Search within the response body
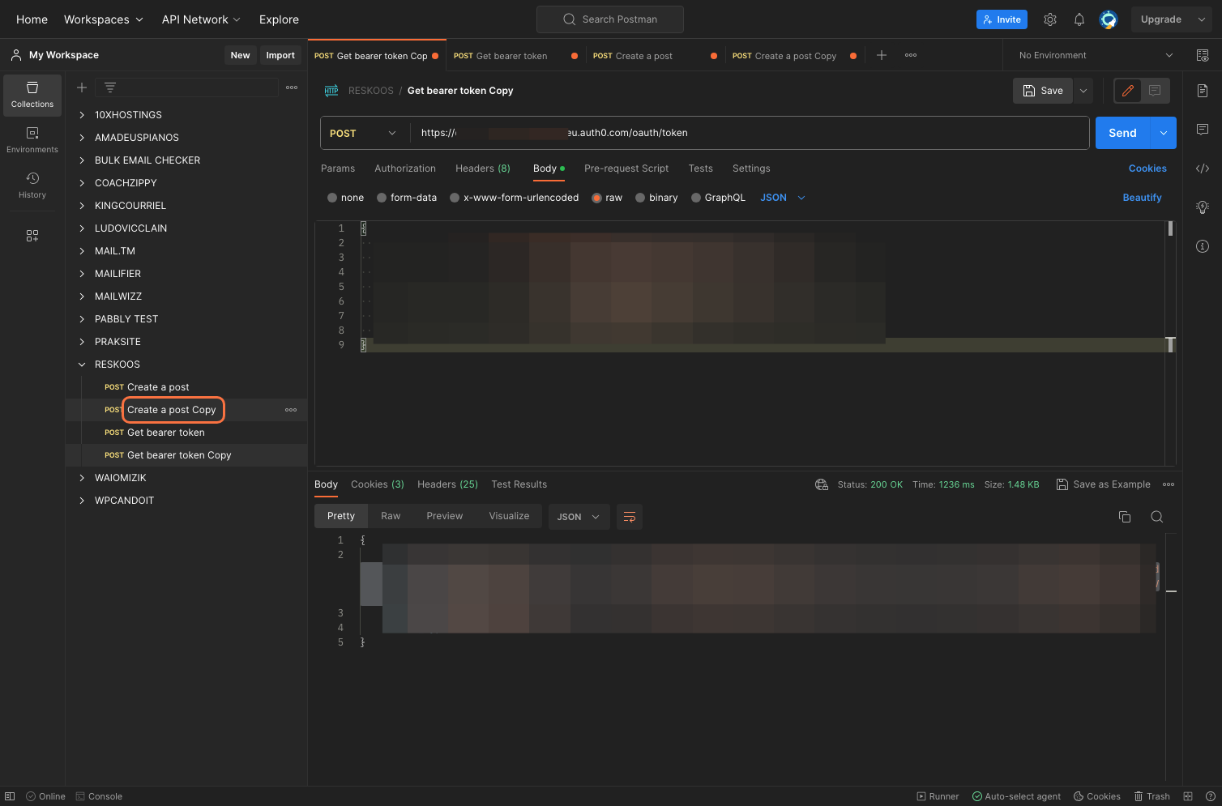1222x806 pixels. 1157,517
